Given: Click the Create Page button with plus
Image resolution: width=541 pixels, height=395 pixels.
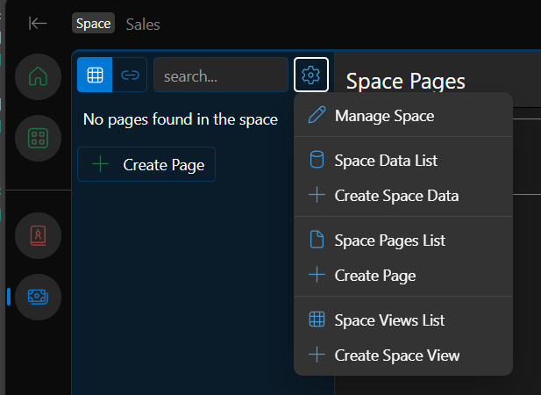Looking at the screenshot, I should [146, 164].
